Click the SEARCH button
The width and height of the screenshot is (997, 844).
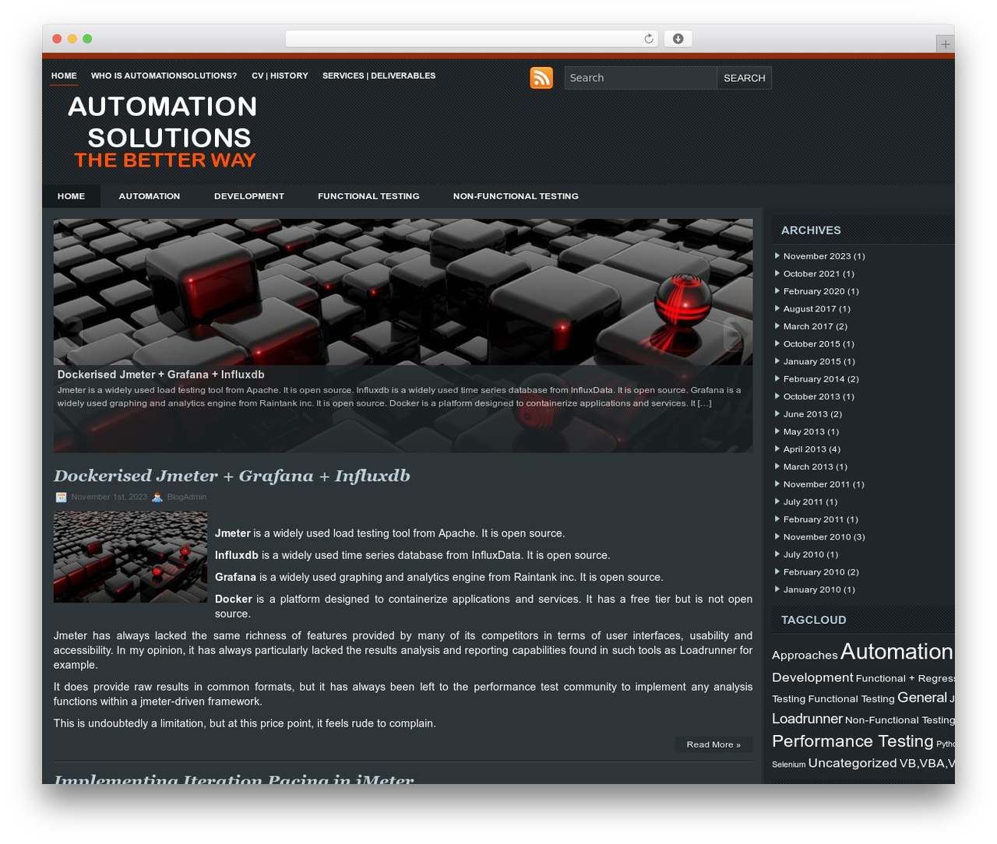tap(745, 78)
